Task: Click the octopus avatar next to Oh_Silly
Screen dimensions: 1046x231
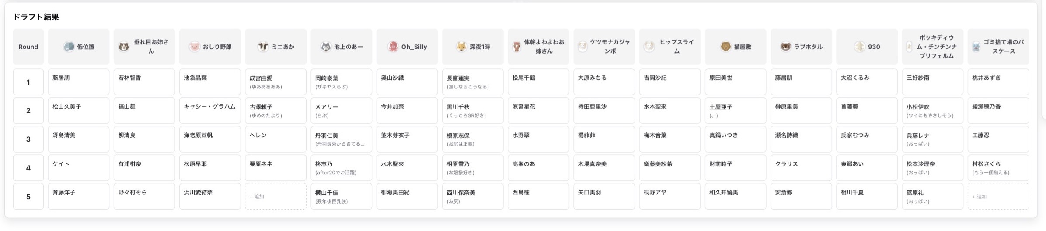Action: 393,47
